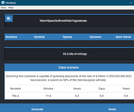Click the Case scenario header

coord(69,67)
